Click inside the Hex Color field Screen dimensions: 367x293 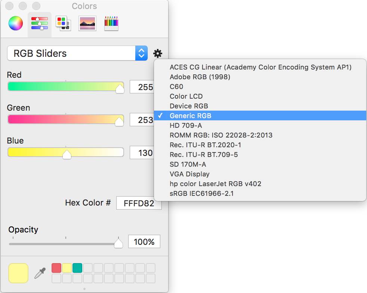coord(139,203)
